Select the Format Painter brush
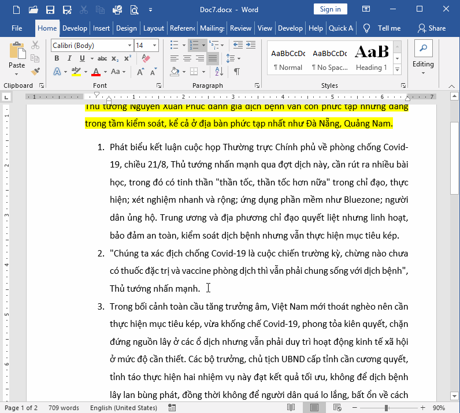The height and width of the screenshot is (413, 460). click(x=35, y=71)
